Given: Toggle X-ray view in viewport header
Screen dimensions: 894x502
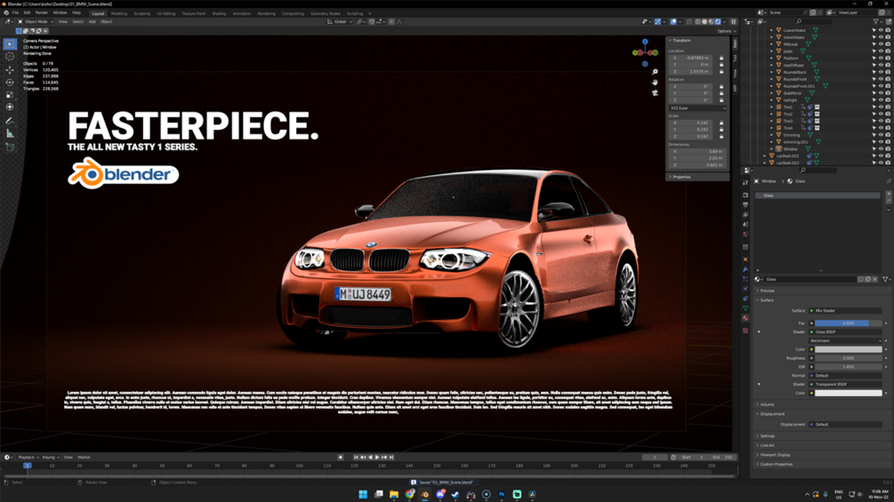Looking at the screenshot, I should (x=689, y=21).
